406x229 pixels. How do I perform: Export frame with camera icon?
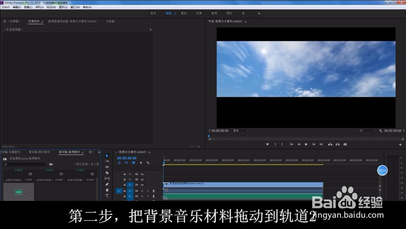click(x=345, y=144)
